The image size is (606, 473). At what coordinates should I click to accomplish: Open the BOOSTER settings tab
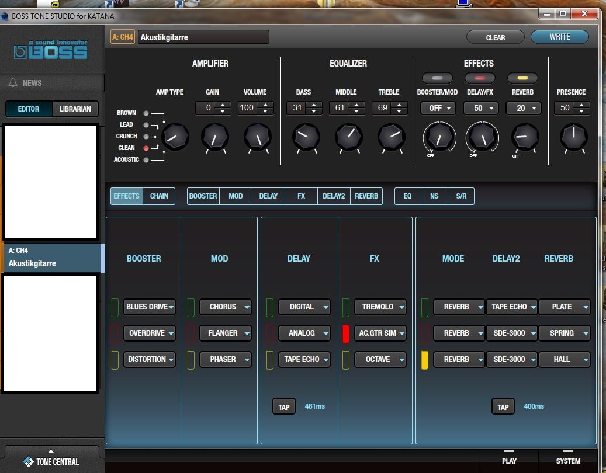[x=203, y=196]
